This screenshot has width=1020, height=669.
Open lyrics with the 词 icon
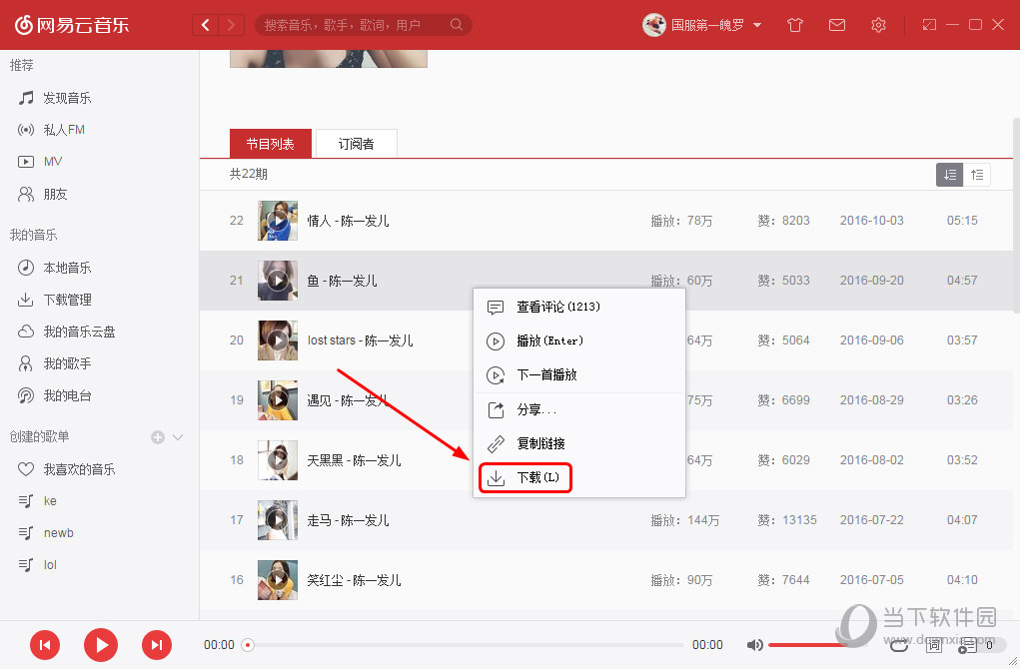(933, 645)
